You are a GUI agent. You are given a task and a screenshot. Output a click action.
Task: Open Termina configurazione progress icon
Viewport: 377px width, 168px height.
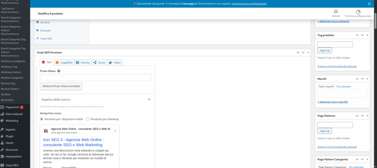[x=358, y=12]
